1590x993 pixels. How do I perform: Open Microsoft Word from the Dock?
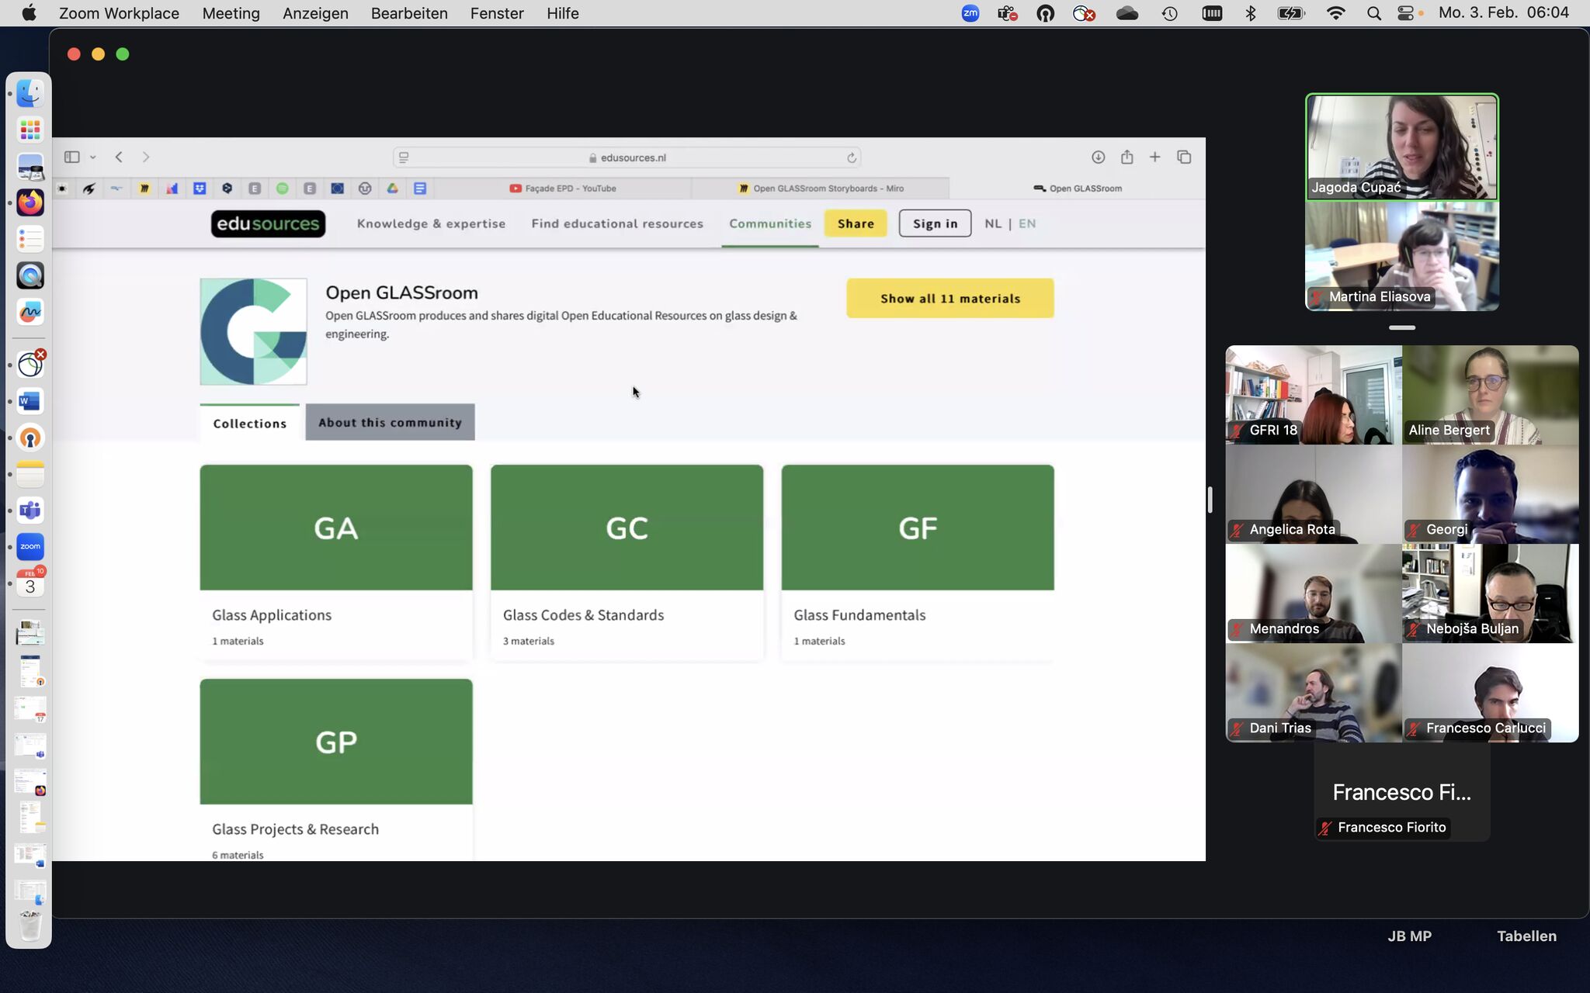tap(30, 401)
